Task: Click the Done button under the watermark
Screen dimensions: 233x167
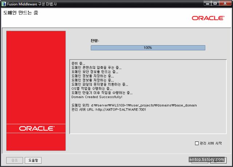Action: pyautogui.click(x=218, y=160)
